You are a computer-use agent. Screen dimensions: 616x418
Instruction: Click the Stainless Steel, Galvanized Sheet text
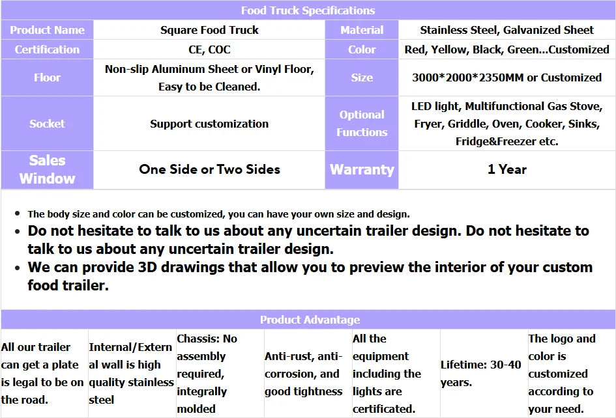(x=507, y=30)
